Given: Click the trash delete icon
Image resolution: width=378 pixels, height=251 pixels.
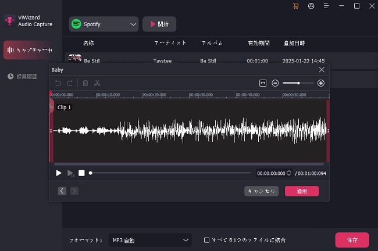Looking at the screenshot, I should pyautogui.click(x=85, y=83).
